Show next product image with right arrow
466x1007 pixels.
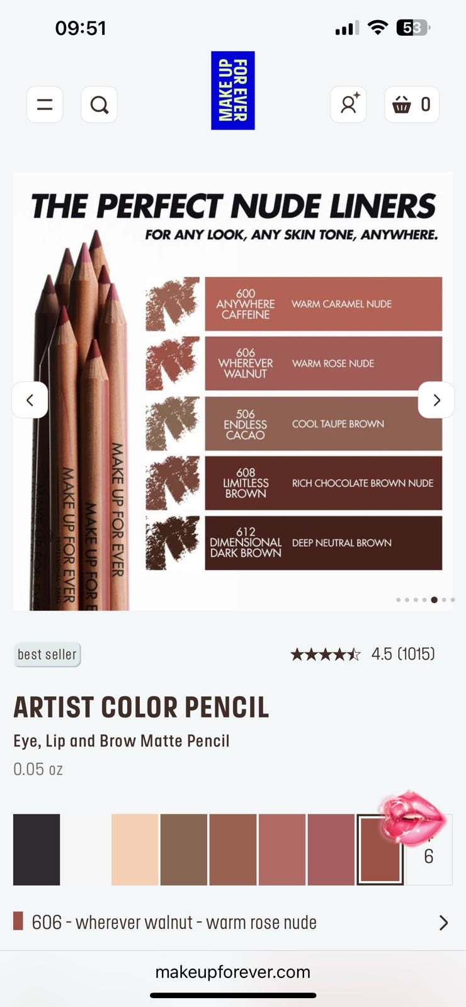tap(436, 400)
